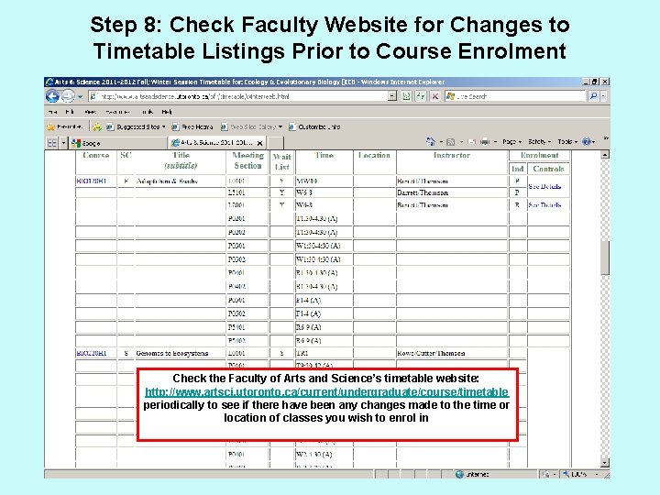Click the Print icon in command bar
The height and width of the screenshot is (495, 660).
pos(485,142)
